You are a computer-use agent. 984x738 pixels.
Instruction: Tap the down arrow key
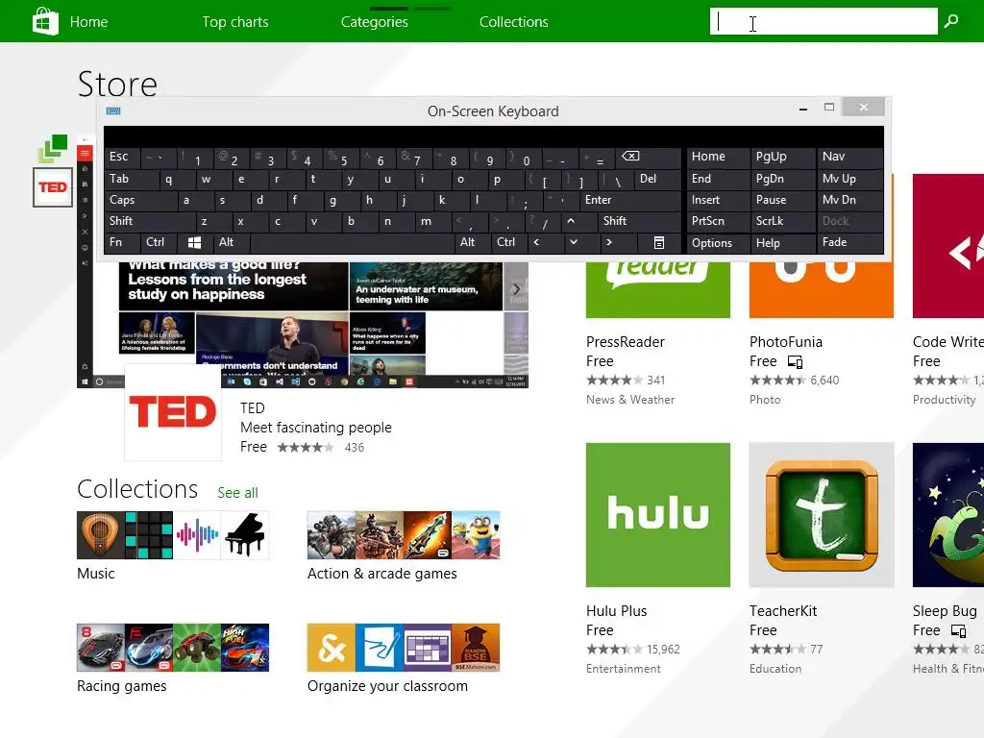573,242
